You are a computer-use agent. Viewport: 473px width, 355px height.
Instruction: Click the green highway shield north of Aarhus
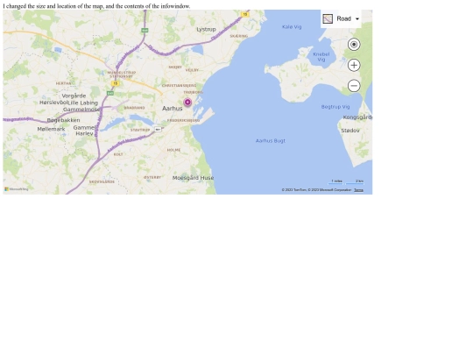pyautogui.click(x=145, y=31)
